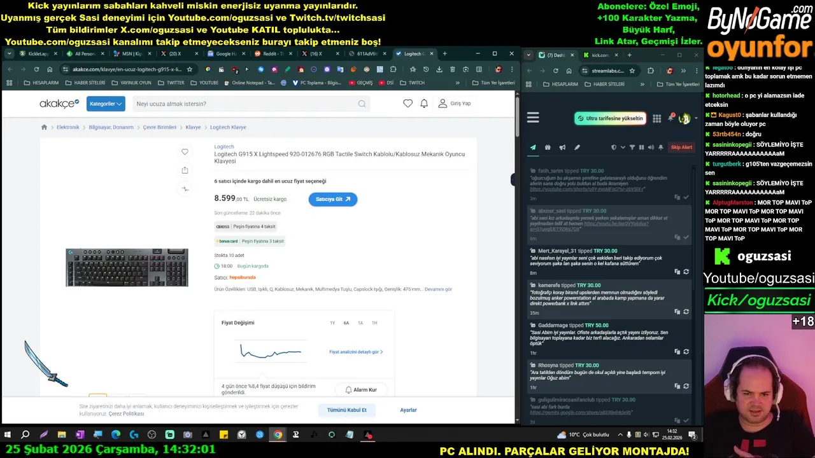The image size is (815, 458).
Task: Click the Satıcıya Git button
Action: tap(333, 199)
